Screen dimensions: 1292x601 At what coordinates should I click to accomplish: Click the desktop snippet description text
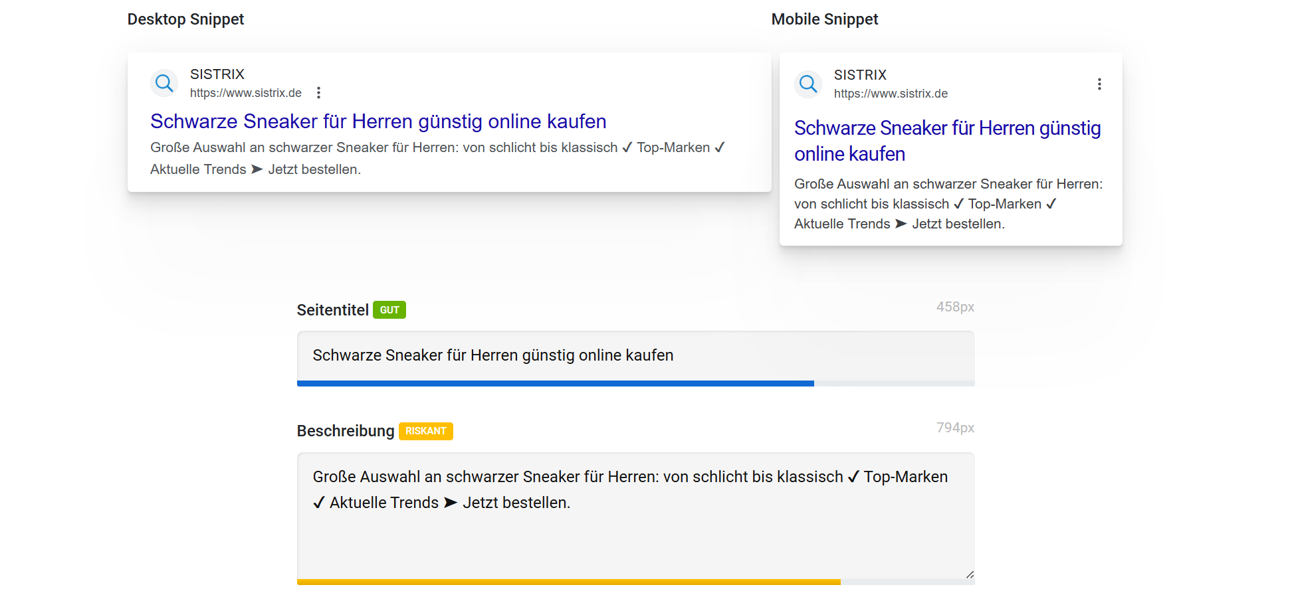point(437,158)
